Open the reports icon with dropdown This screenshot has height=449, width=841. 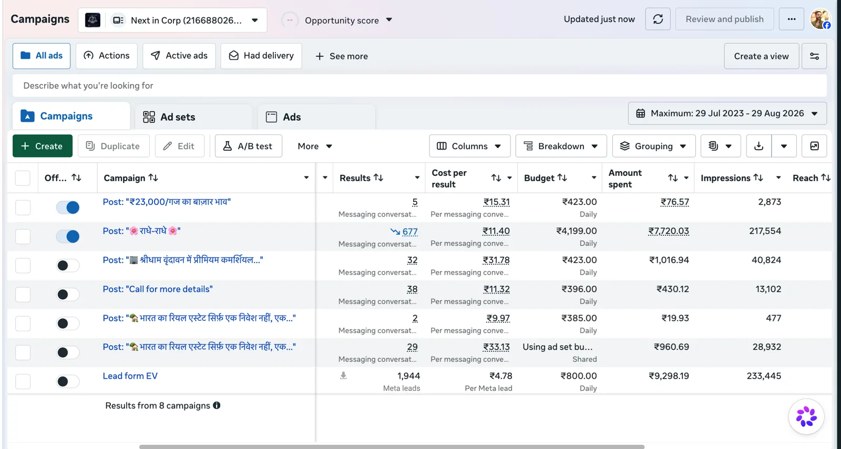(720, 146)
